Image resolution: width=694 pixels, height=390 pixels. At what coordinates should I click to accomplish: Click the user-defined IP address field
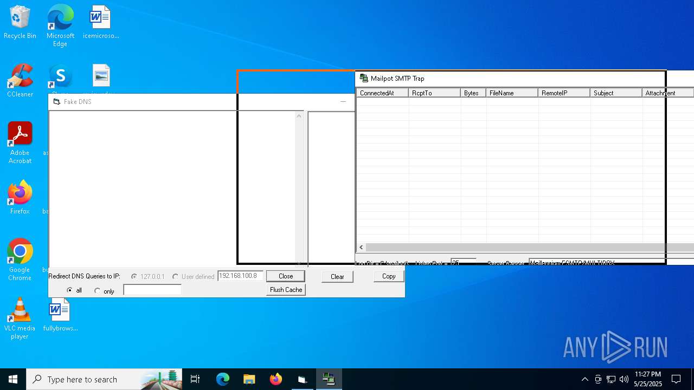(240, 276)
